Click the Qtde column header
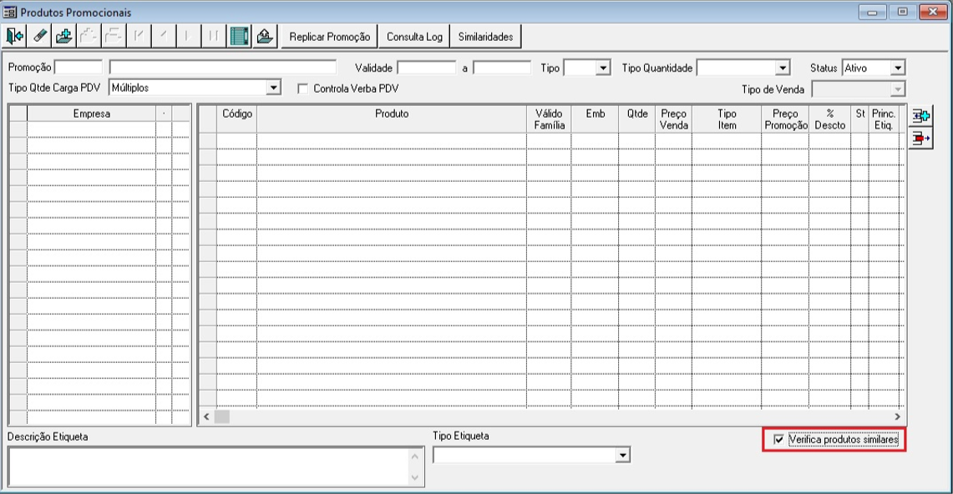 [637, 119]
